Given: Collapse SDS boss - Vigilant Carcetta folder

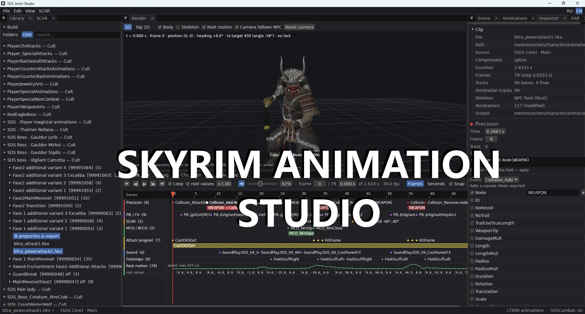Looking at the screenshot, I should [x=5, y=160].
